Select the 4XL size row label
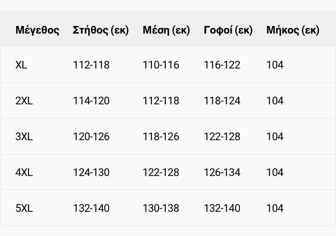The height and width of the screenshot is (236, 336). (24, 172)
